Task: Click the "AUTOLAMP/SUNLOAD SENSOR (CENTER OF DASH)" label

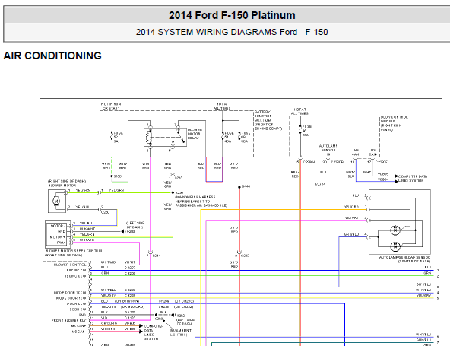Action: click(404, 259)
